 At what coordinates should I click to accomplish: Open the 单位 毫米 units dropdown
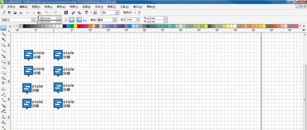point(115,20)
